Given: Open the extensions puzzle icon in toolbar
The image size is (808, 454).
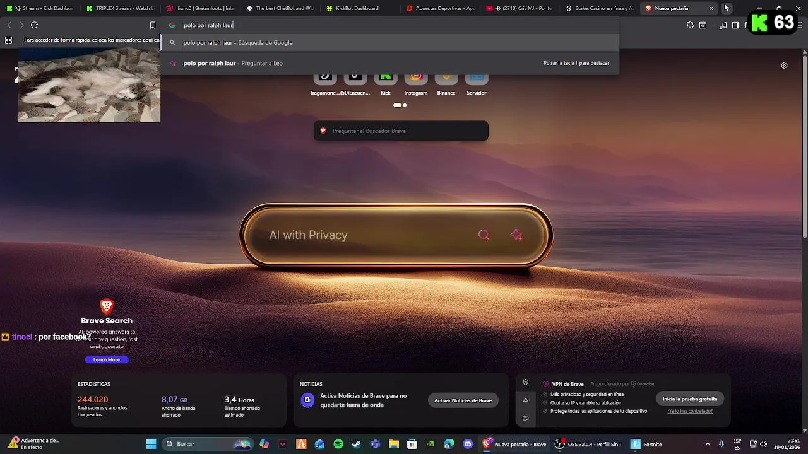Looking at the screenshot, I should tap(690, 25).
